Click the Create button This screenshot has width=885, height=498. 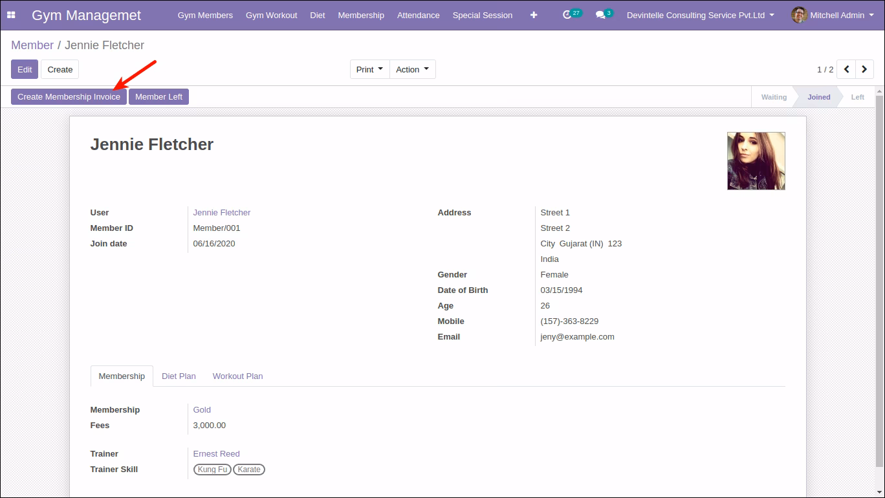tap(60, 69)
